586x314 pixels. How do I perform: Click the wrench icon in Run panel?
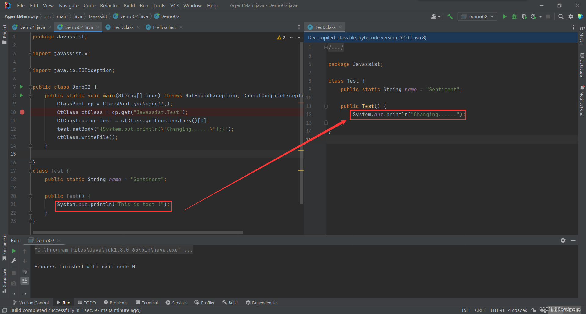(x=14, y=261)
